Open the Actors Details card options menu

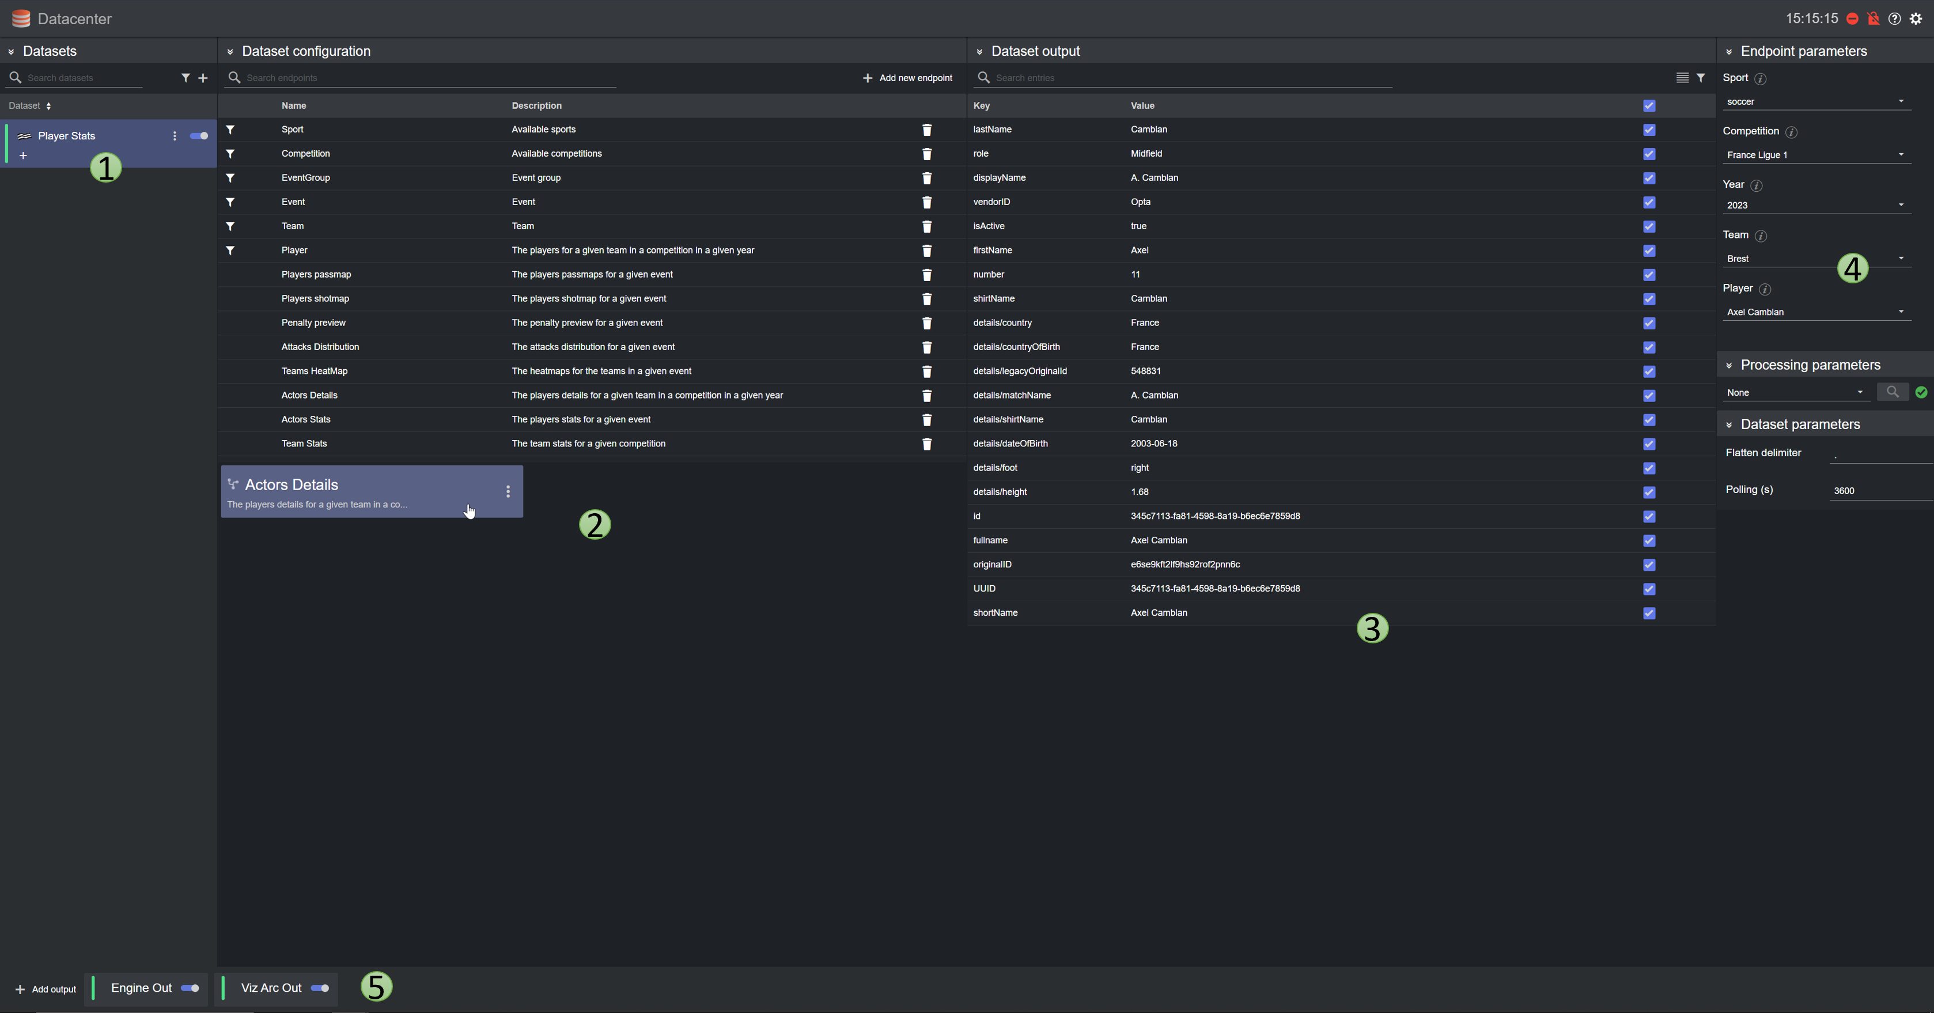[508, 491]
